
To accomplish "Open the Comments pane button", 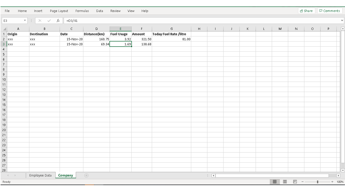I will (330, 11).
